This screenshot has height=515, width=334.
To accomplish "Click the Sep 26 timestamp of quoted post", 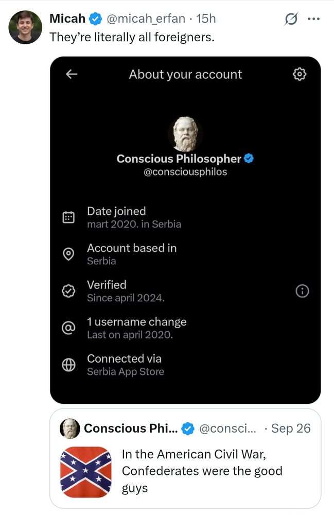I will coord(291,428).
